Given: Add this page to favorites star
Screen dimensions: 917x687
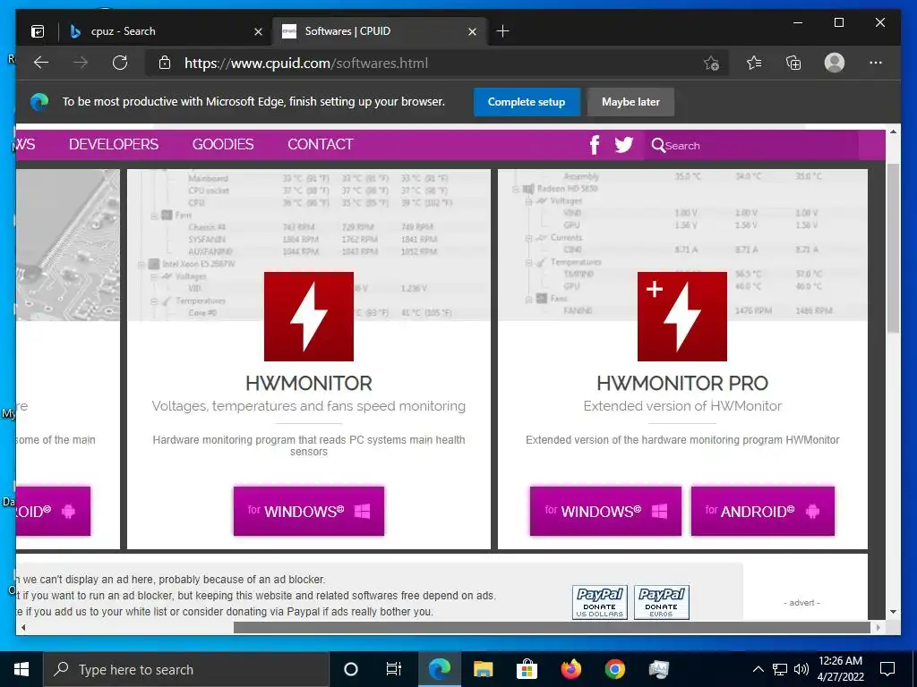Looking at the screenshot, I should point(711,63).
